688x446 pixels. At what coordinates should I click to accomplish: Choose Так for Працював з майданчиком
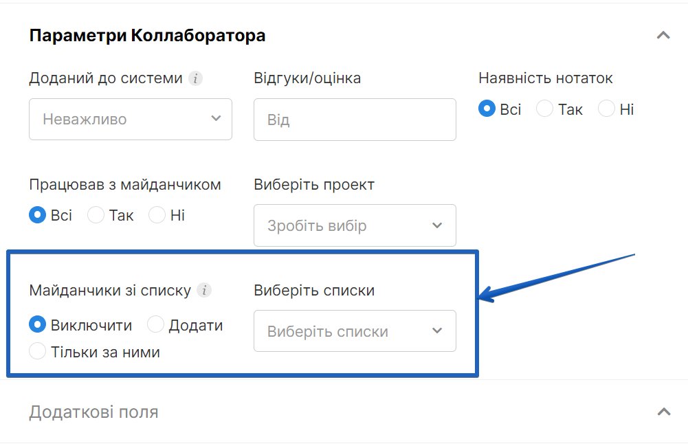pyautogui.click(x=96, y=215)
